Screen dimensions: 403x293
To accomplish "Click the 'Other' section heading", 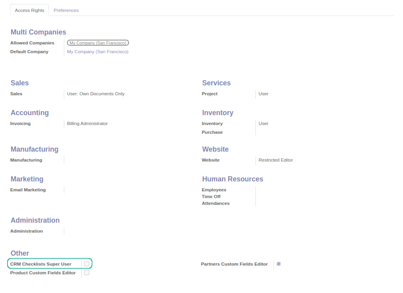I will pyautogui.click(x=20, y=253).
